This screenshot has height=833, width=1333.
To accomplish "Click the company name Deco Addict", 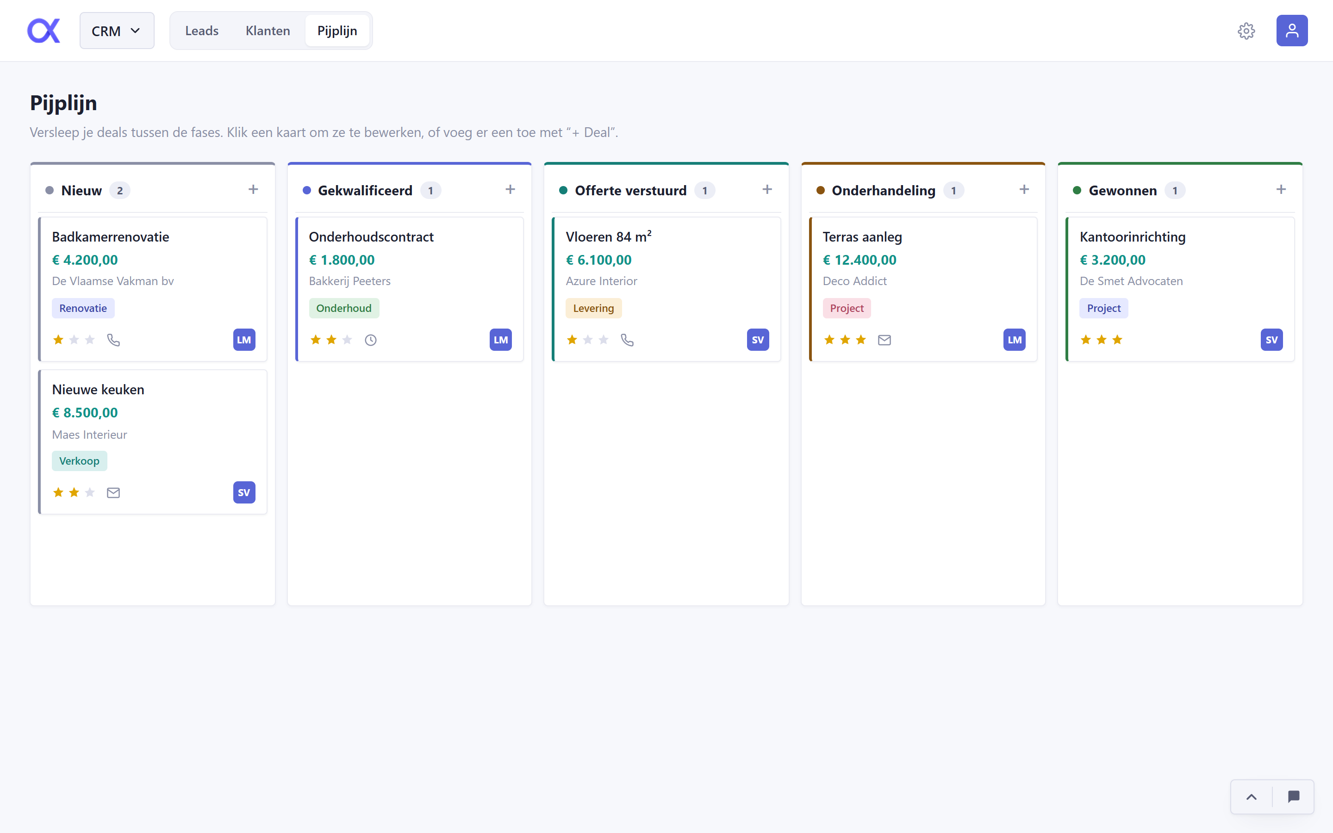I will point(855,281).
